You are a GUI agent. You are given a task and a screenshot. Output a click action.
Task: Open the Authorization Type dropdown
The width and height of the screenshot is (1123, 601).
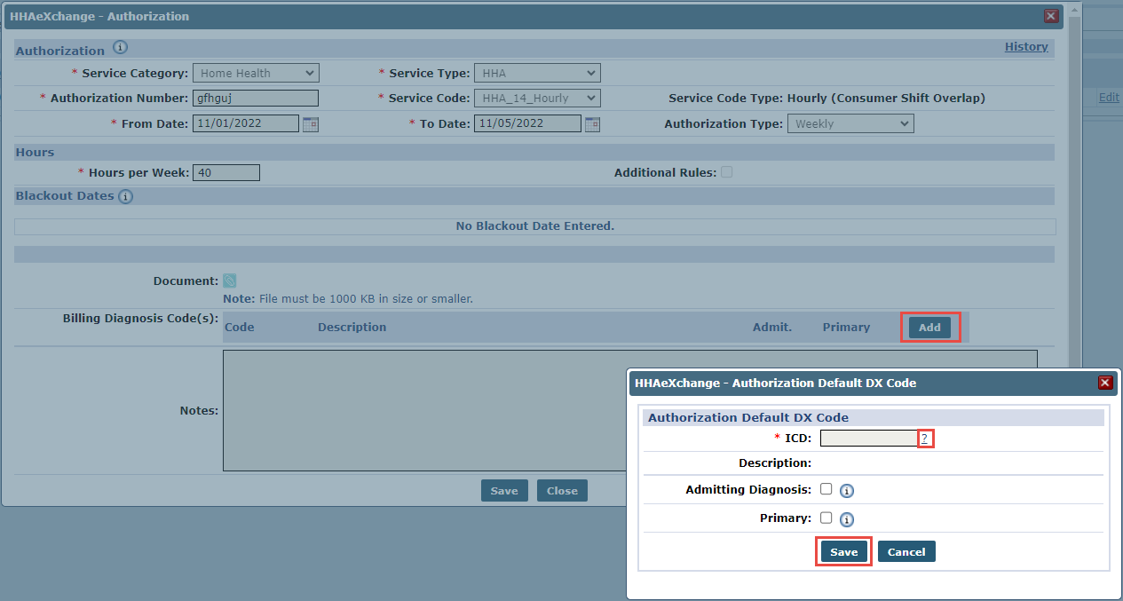[850, 123]
